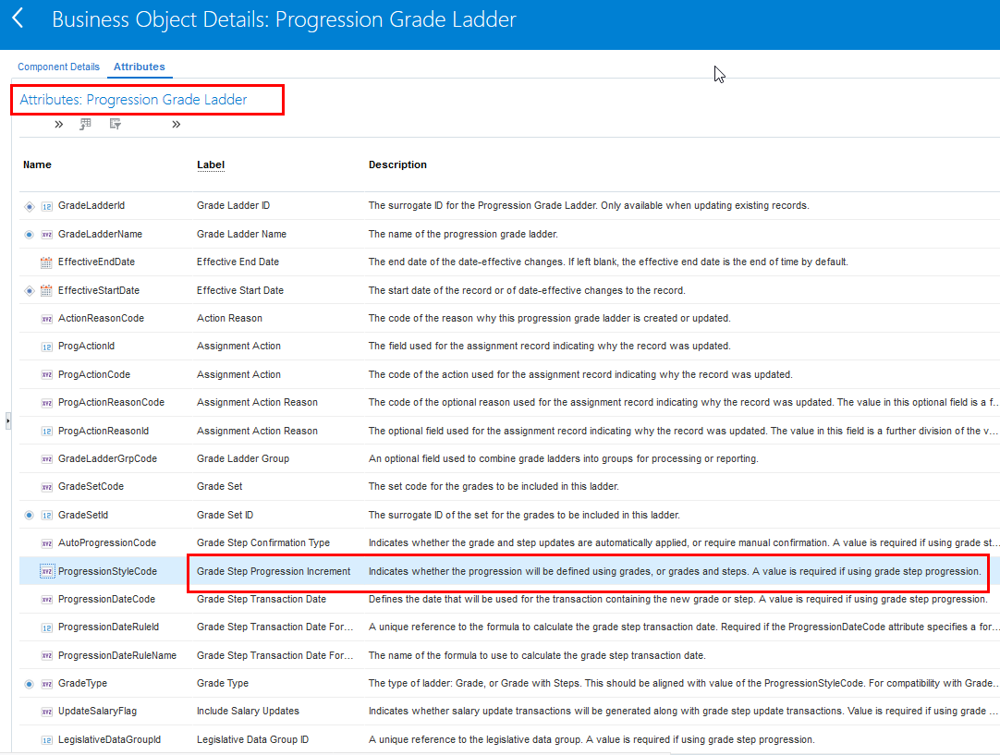This screenshot has height=755, width=1000.
Task: Click the 'Include Salary Updates' label cell
Action: coord(248,711)
